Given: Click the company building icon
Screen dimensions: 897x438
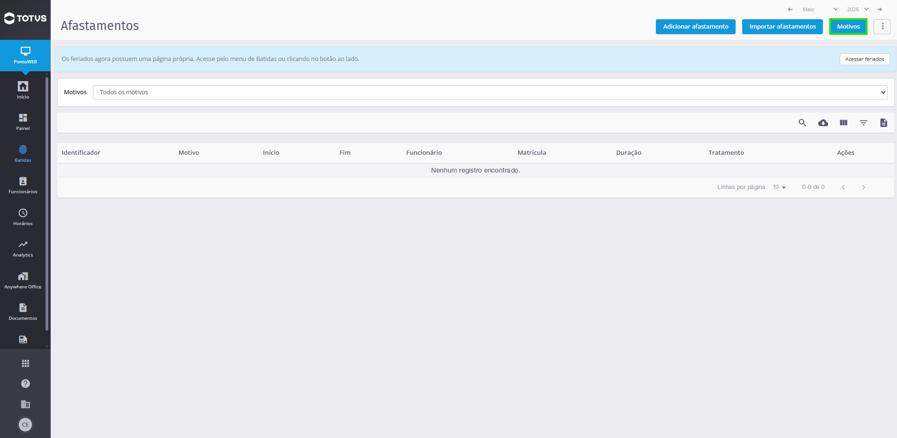Looking at the screenshot, I should [x=25, y=404].
